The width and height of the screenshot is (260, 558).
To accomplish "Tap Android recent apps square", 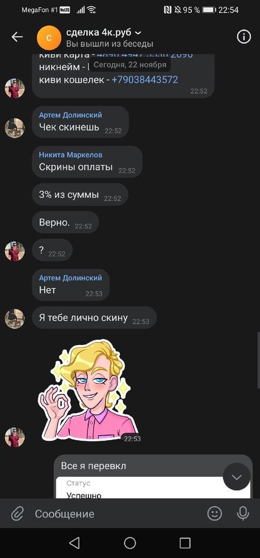I will click(185, 543).
